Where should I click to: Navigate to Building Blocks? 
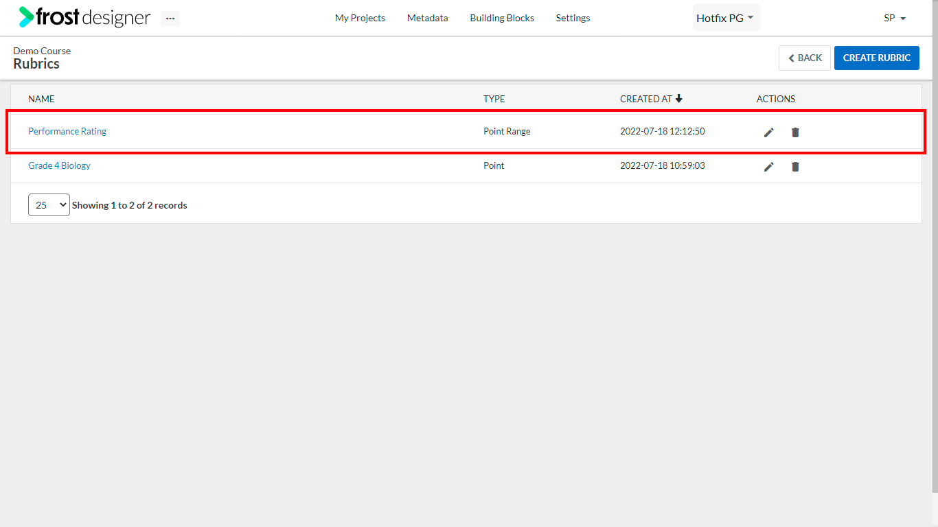[x=502, y=18]
